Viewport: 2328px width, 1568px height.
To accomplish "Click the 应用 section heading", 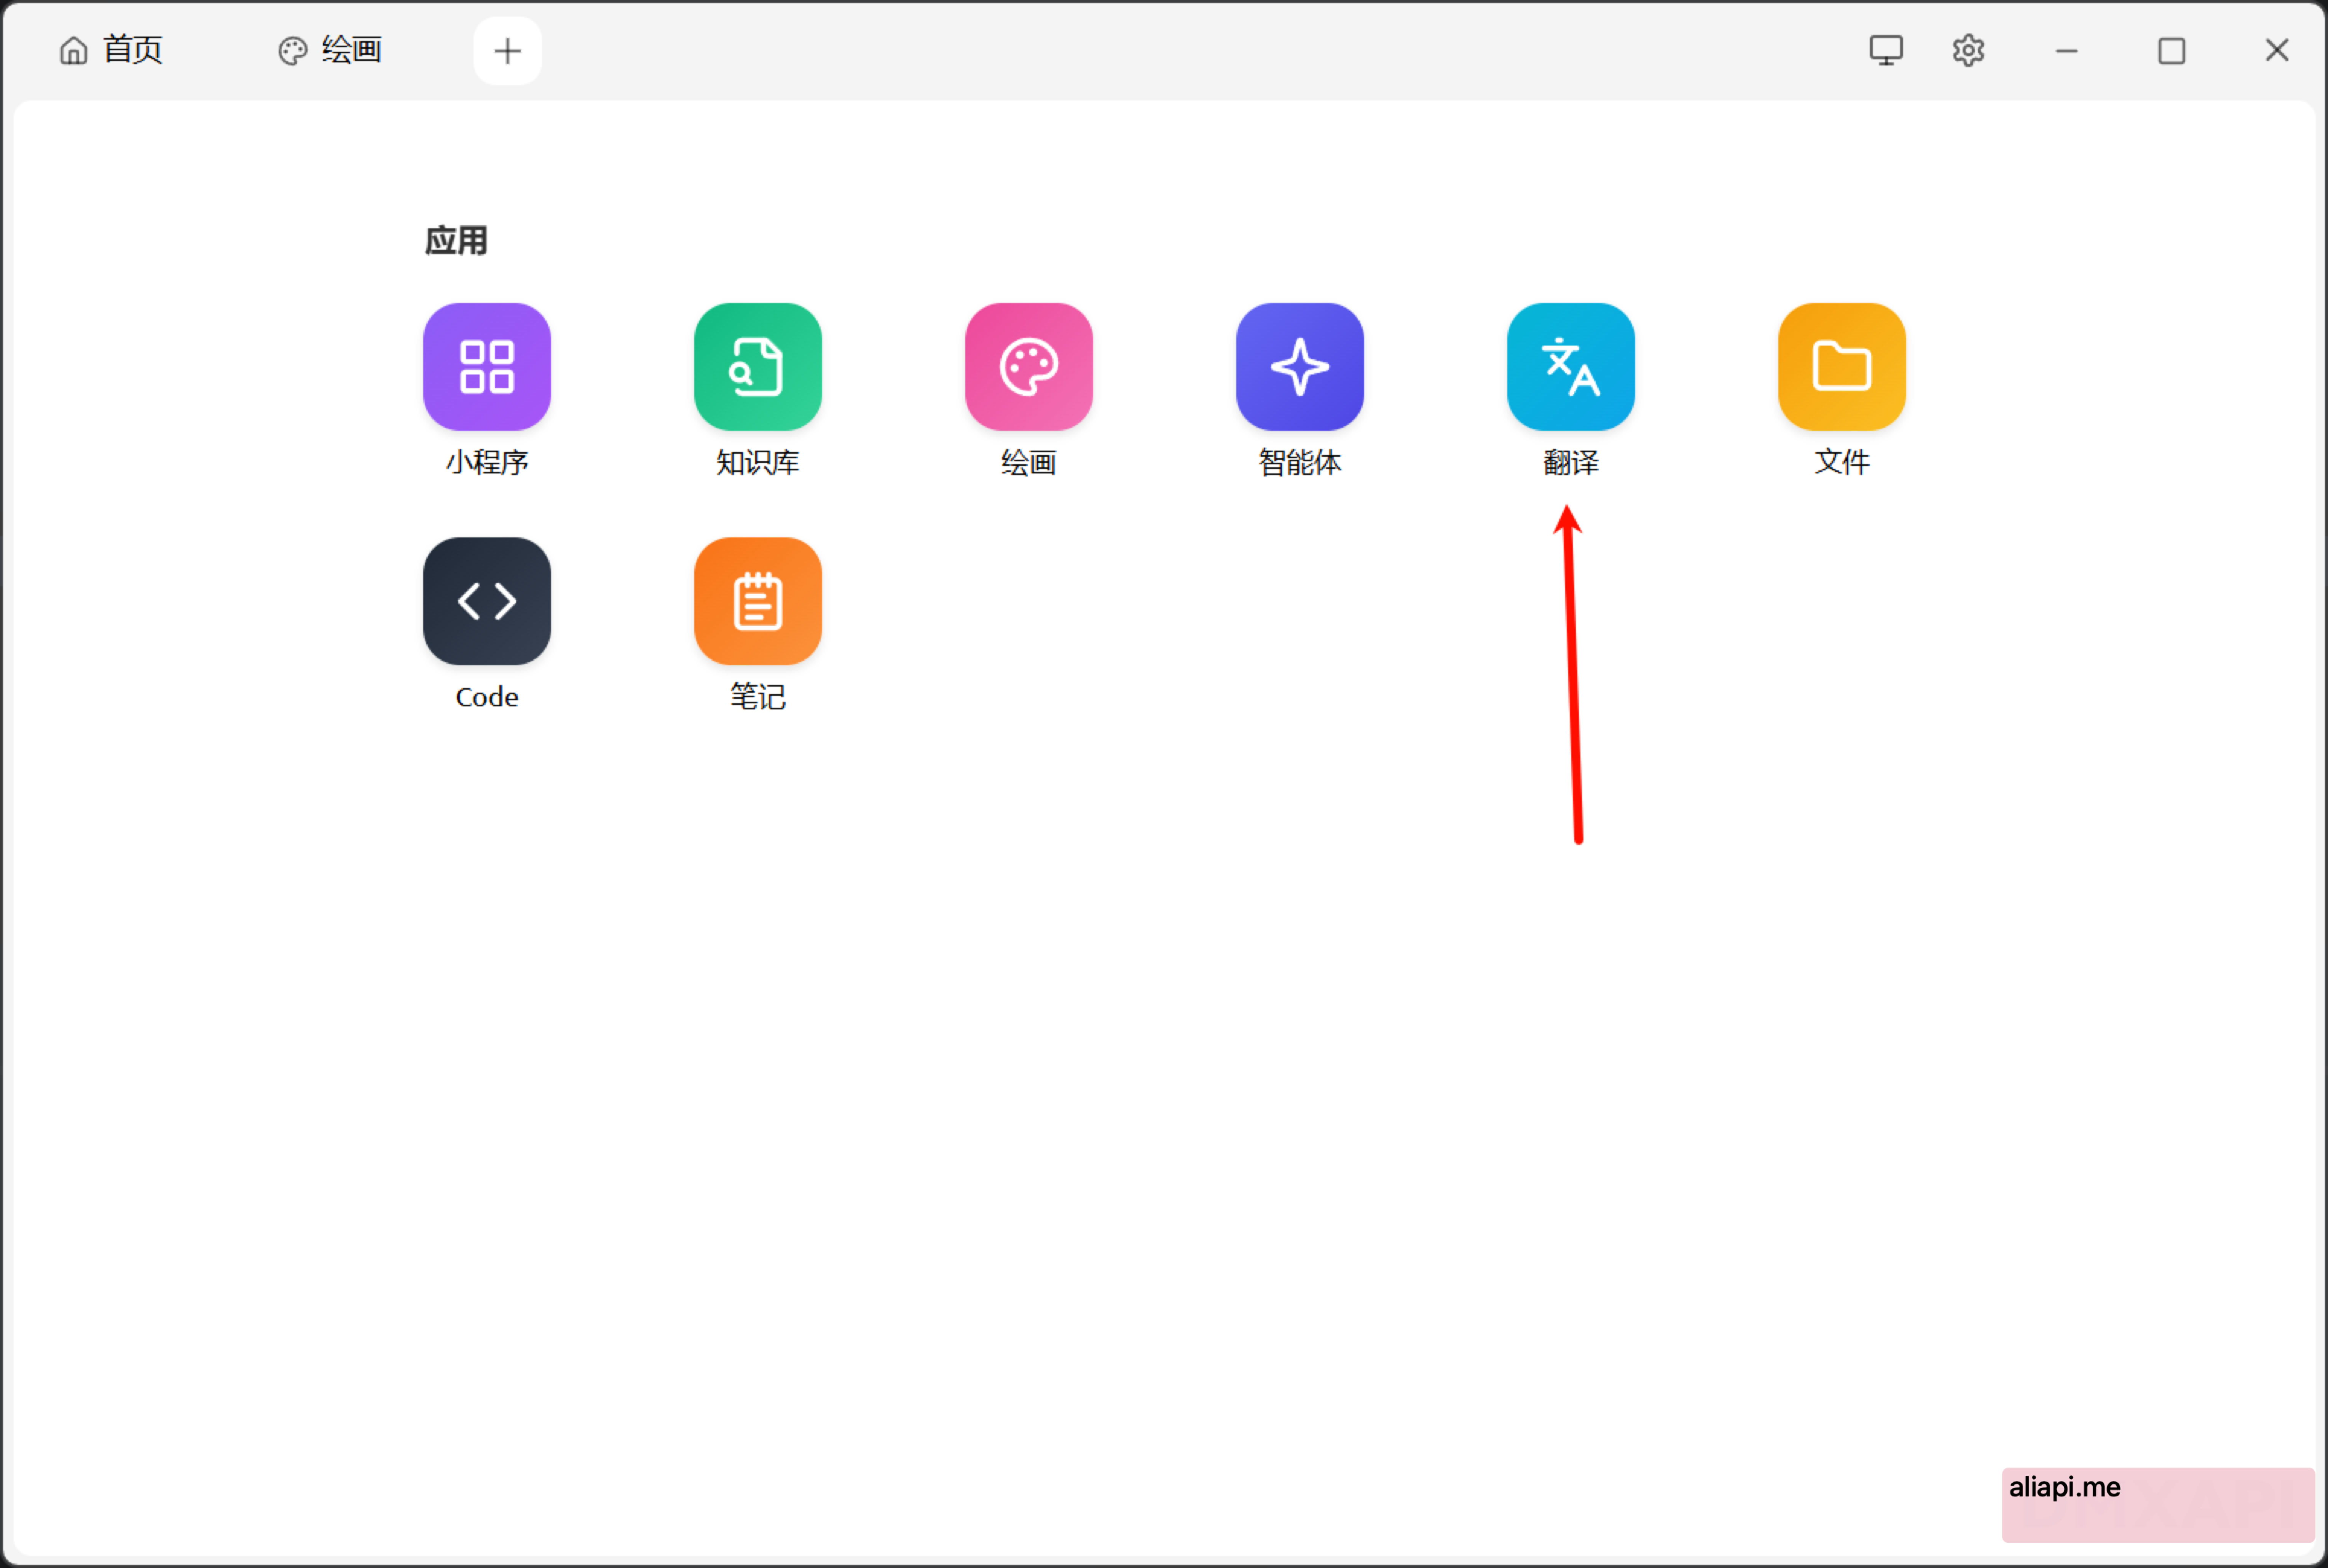I will (x=456, y=241).
